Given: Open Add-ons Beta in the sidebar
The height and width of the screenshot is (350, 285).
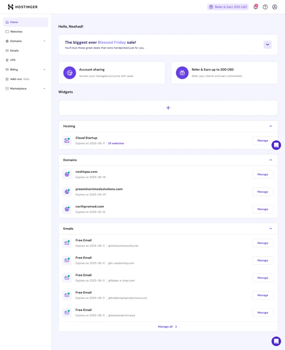Looking at the screenshot, I should pyautogui.click(x=26, y=79).
